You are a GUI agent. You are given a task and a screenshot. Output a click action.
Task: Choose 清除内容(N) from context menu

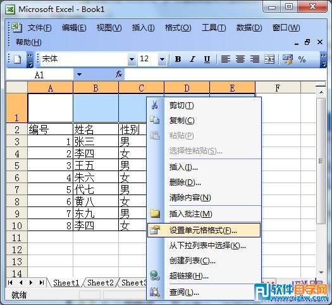204,198
